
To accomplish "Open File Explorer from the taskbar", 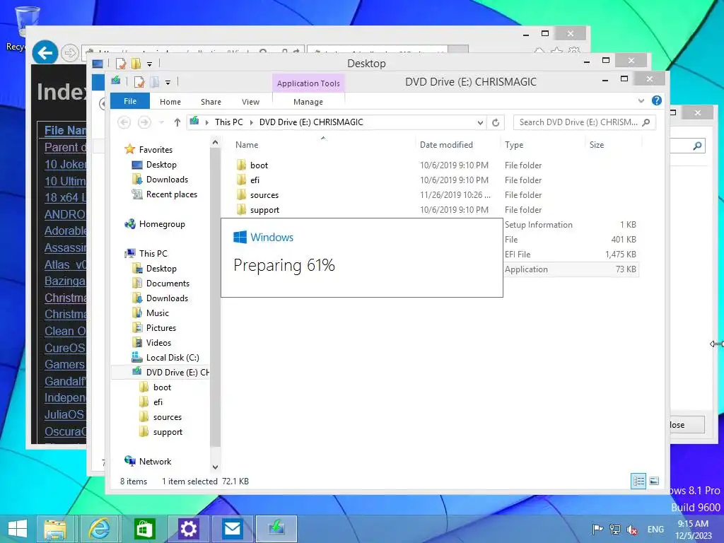I will point(55,529).
